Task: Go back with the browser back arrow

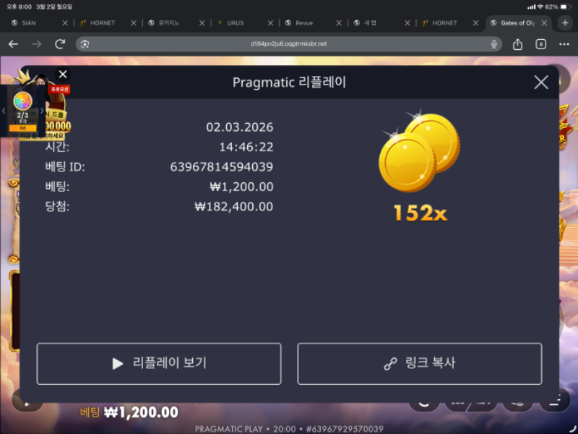Action: tap(13, 44)
